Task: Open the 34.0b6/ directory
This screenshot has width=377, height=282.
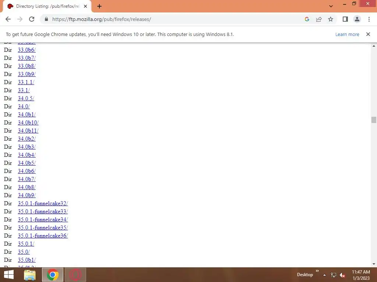Action: click(27, 171)
